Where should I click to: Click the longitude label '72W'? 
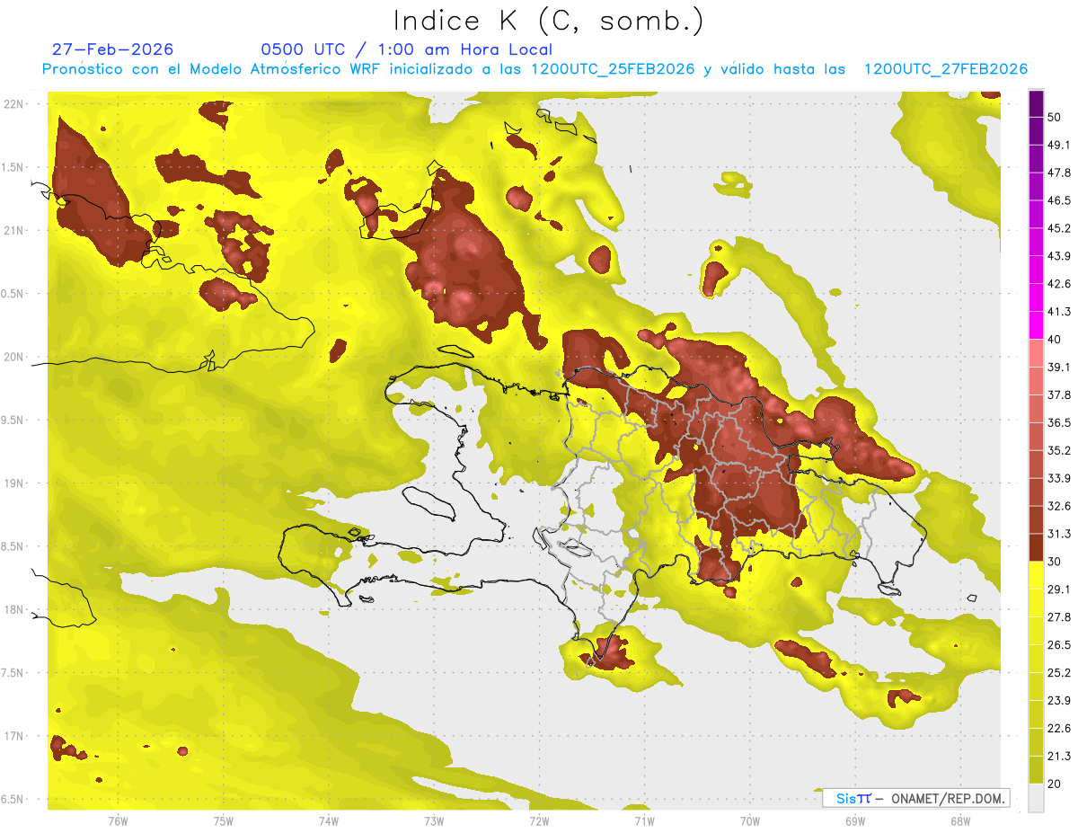tap(539, 820)
